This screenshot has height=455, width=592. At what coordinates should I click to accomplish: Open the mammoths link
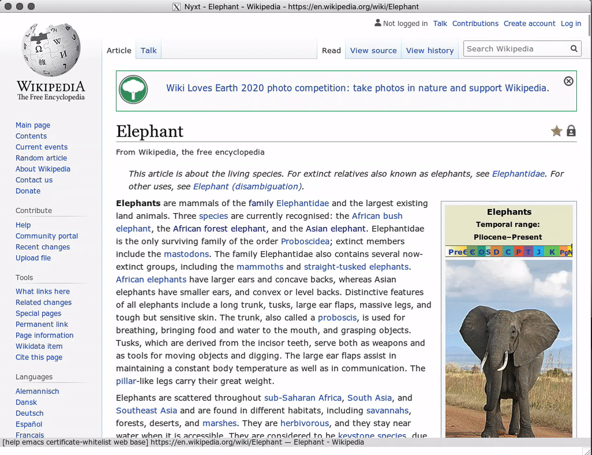pos(260,267)
